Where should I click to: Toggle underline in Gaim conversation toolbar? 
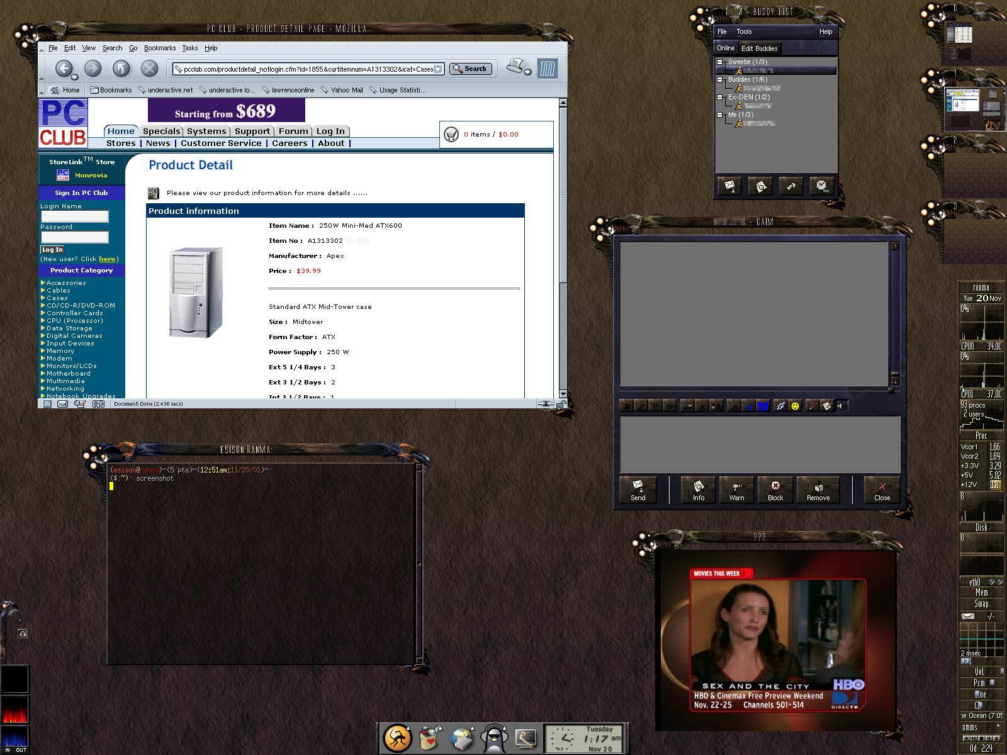click(655, 406)
